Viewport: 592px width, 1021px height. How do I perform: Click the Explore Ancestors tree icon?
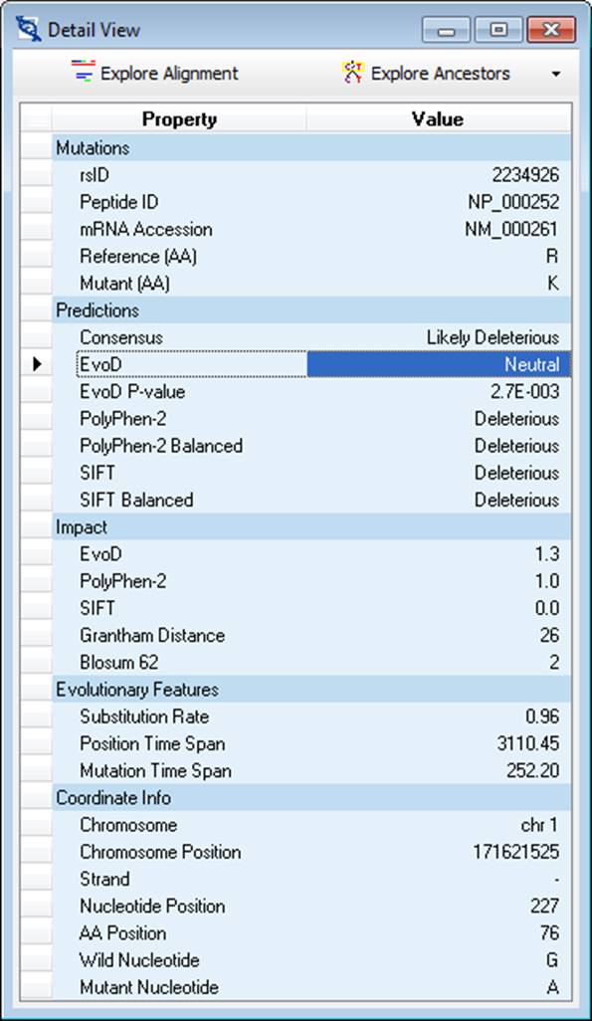click(x=352, y=73)
